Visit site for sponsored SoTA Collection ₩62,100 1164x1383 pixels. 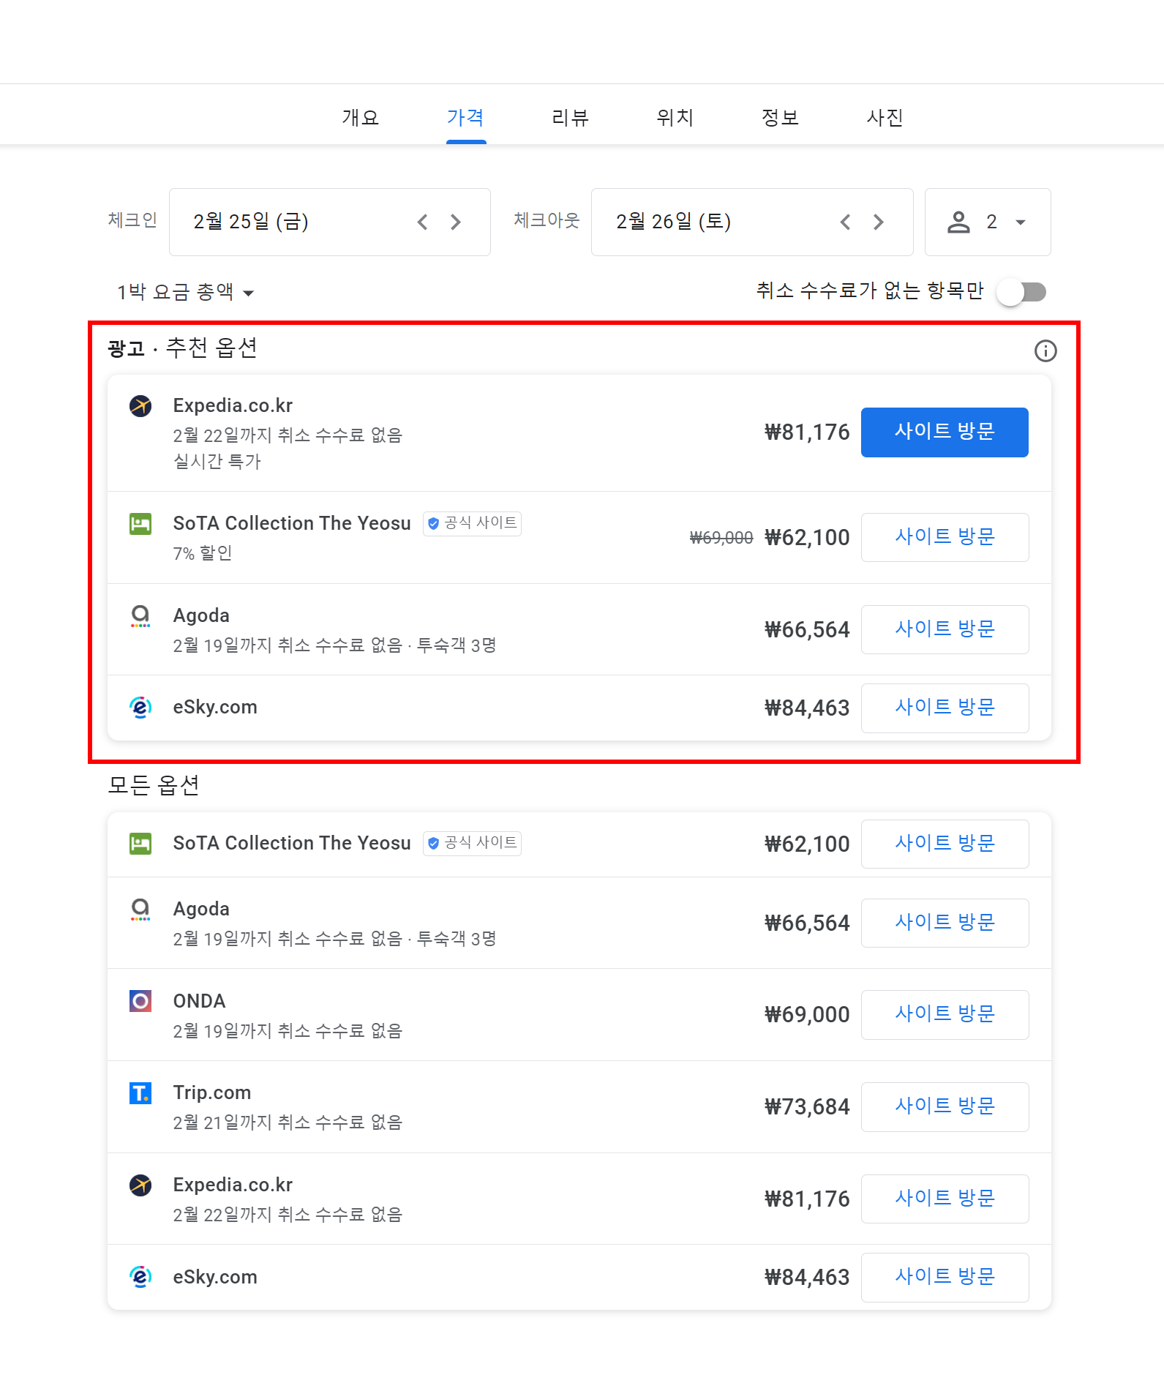click(945, 537)
